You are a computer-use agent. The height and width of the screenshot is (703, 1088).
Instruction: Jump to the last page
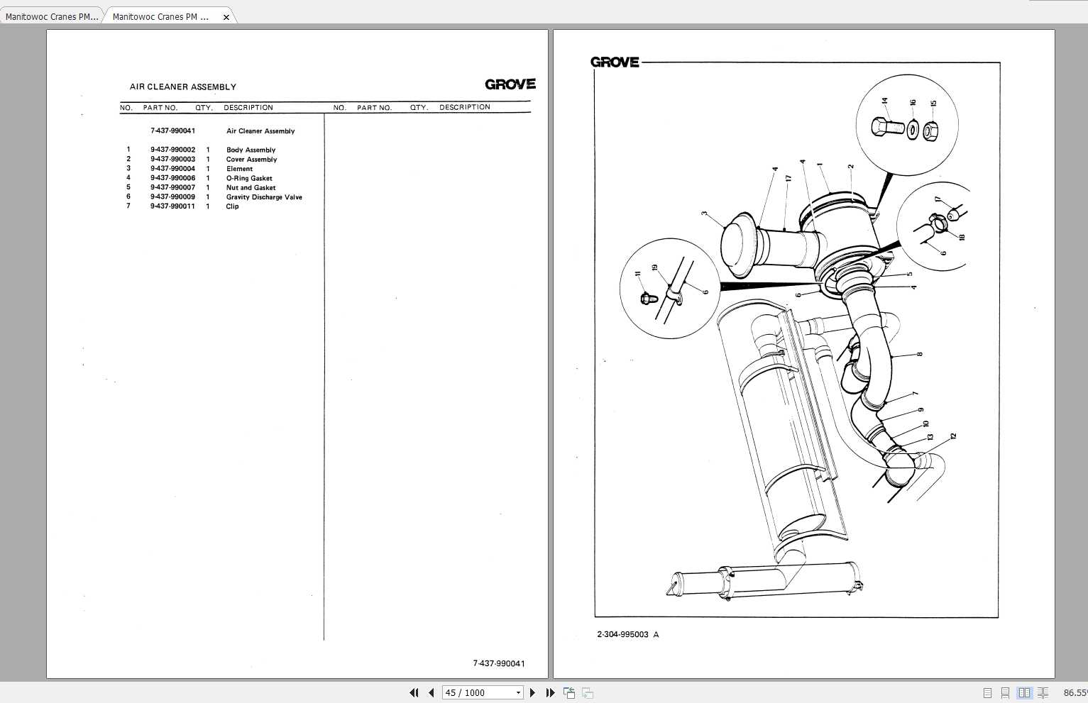[x=551, y=692]
